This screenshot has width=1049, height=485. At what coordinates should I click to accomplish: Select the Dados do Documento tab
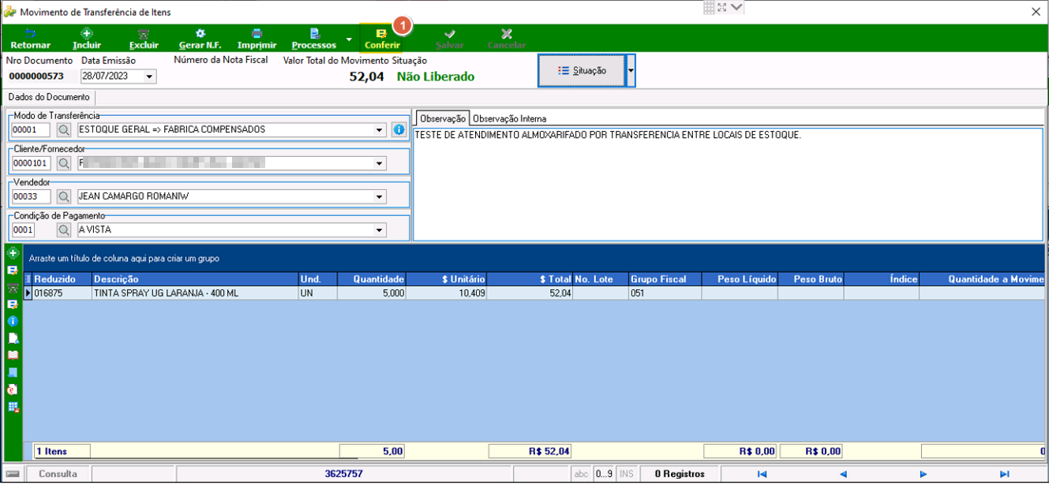tap(48, 97)
